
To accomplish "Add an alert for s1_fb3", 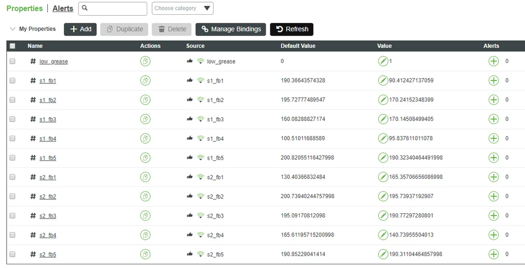I will pyautogui.click(x=494, y=119).
